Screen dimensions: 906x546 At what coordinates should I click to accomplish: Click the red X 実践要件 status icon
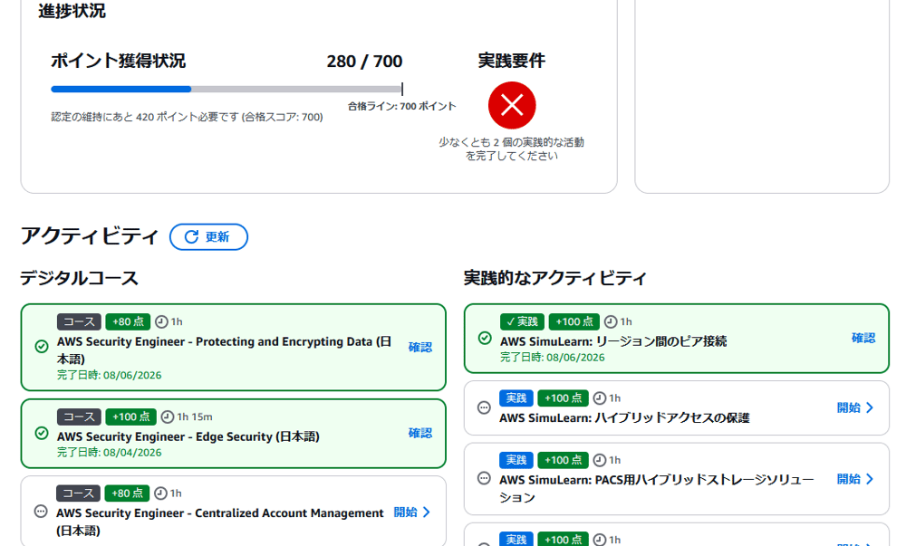click(512, 105)
